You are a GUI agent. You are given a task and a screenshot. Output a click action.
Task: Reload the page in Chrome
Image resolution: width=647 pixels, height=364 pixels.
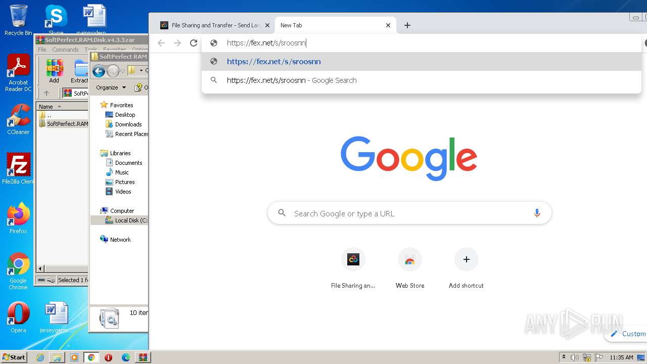tap(194, 43)
